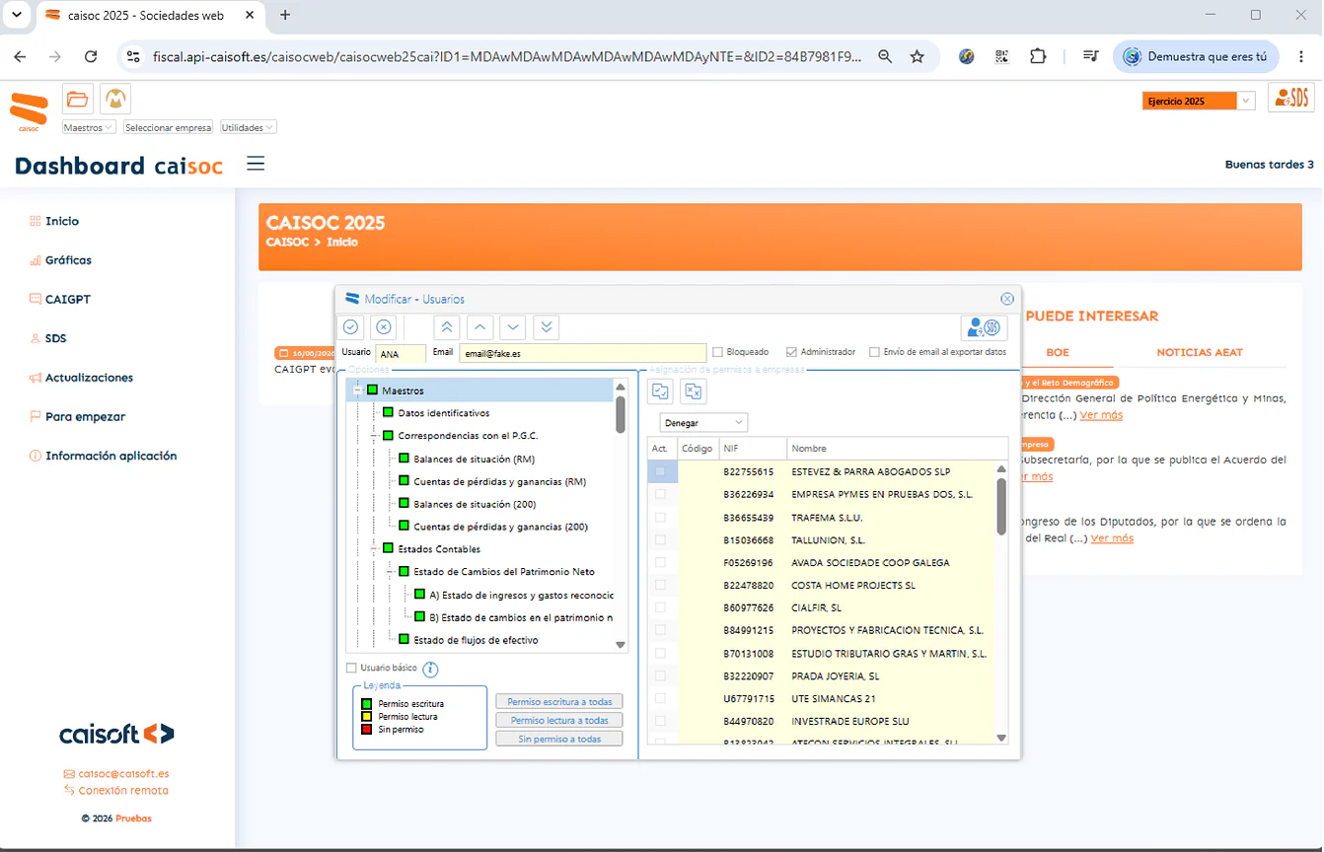
Task: Go to next user record icon
Action: click(x=512, y=327)
